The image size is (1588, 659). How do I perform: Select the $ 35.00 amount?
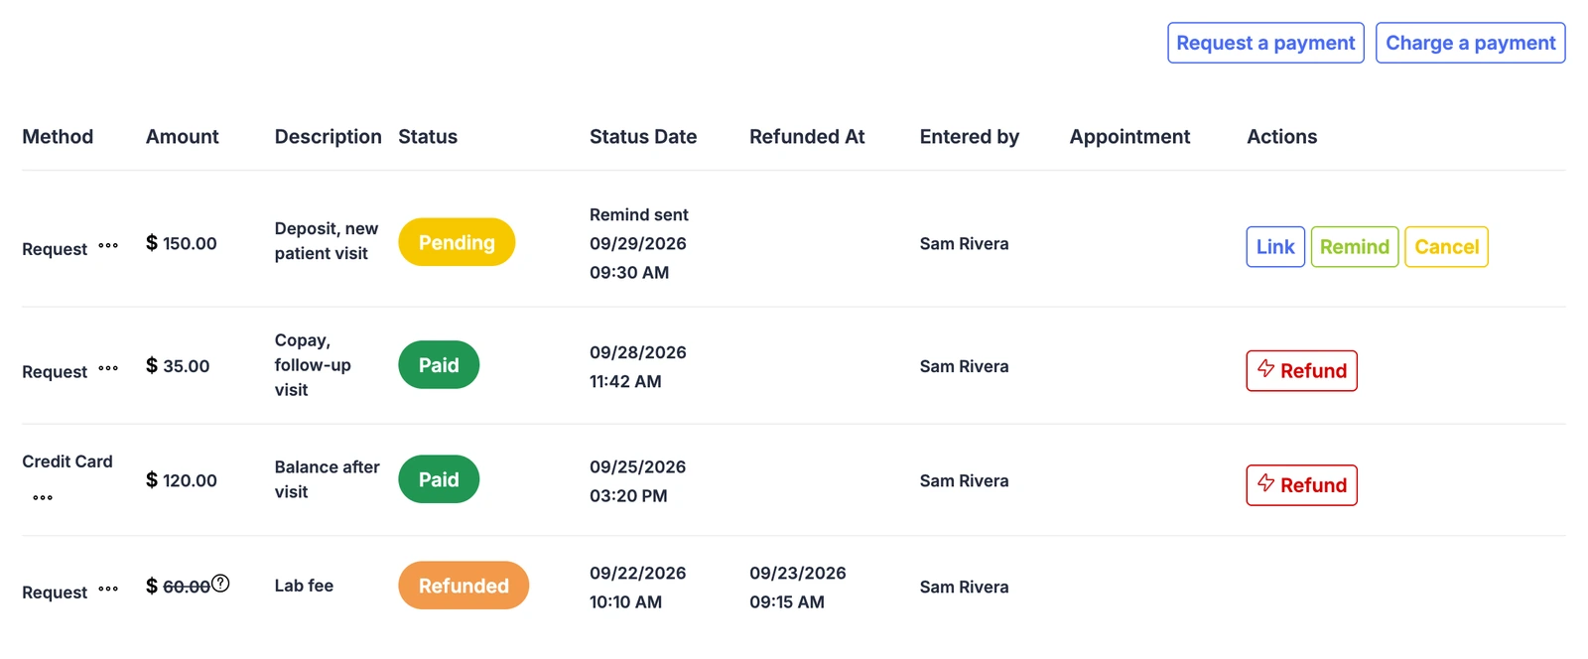pos(178,366)
